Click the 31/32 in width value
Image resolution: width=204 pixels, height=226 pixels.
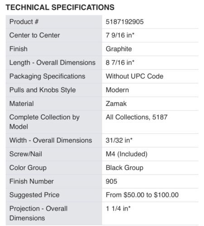pyautogui.click(x=119, y=140)
